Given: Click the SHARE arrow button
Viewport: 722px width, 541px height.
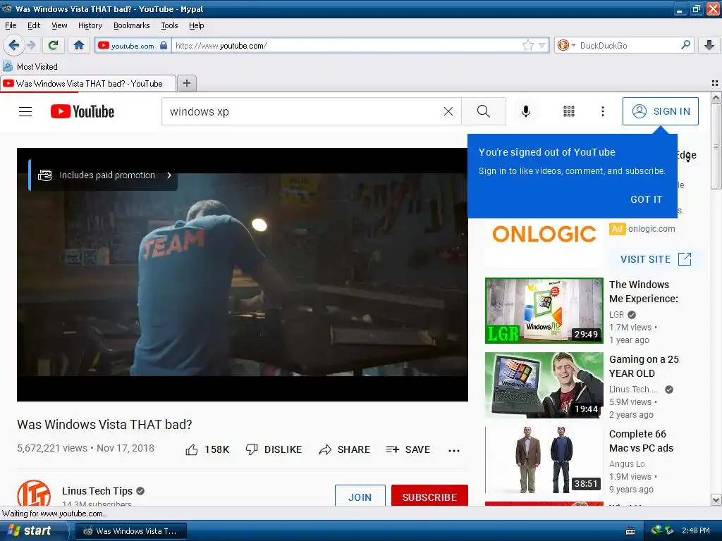Looking at the screenshot, I should pyautogui.click(x=344, y=449).
